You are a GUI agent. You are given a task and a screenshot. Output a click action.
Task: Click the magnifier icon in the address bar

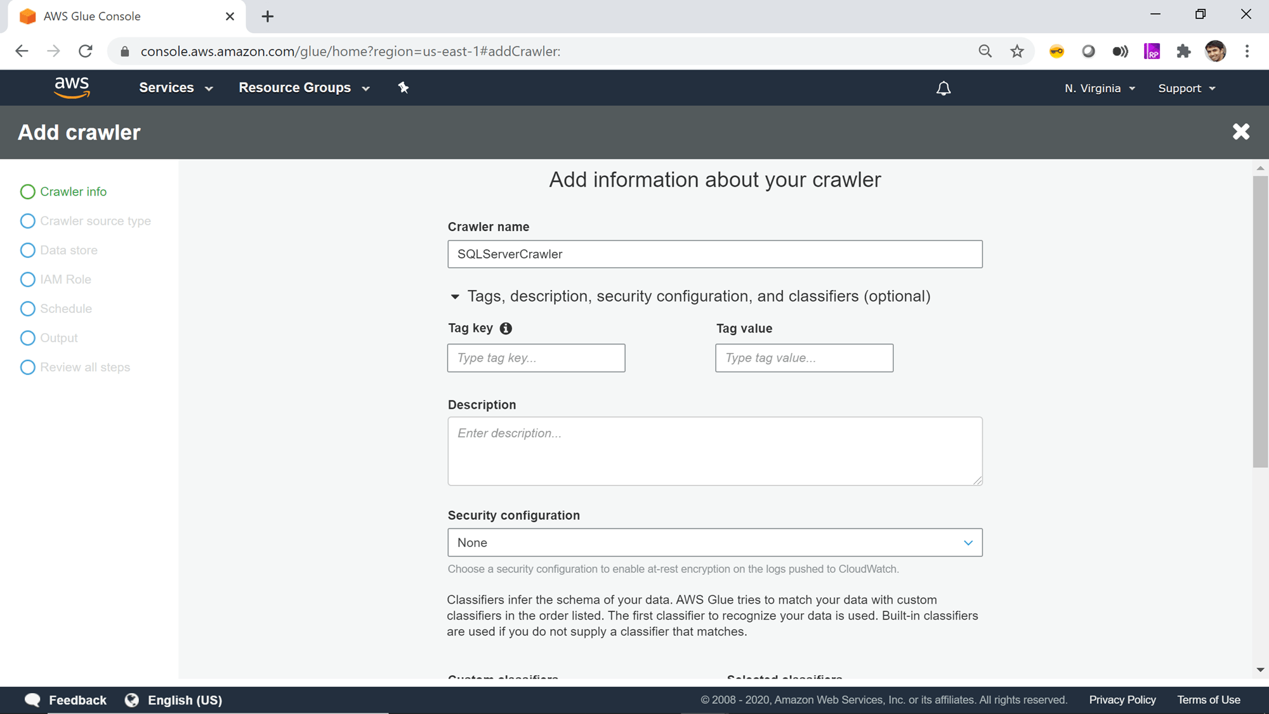pos(985,51)
